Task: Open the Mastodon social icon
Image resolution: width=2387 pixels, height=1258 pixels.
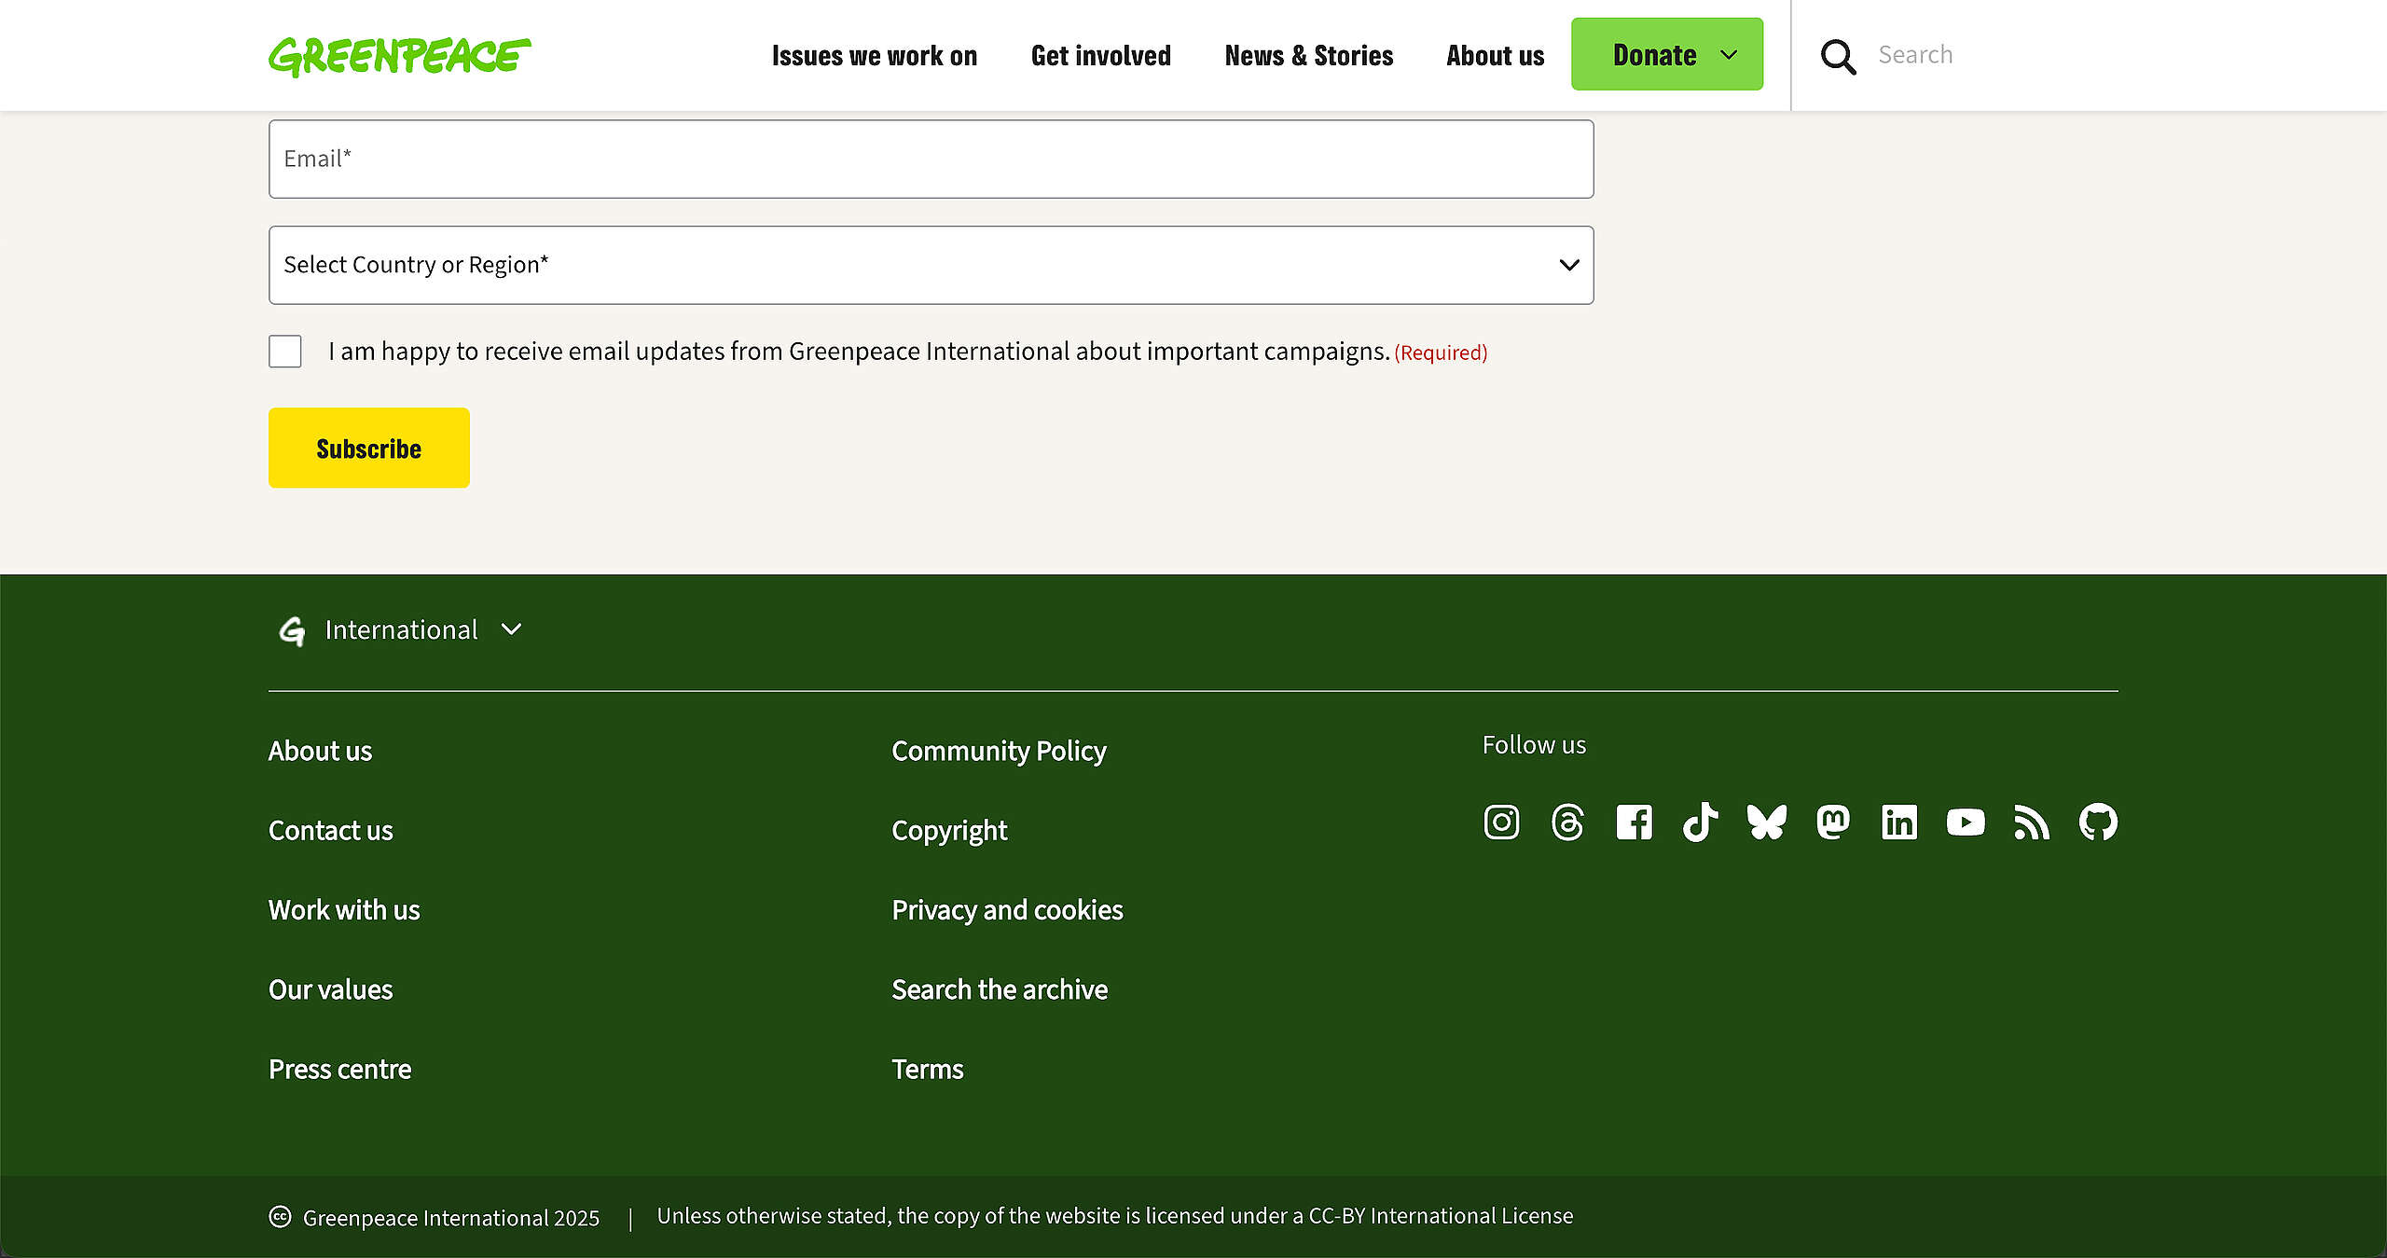Action: click(1833, 823)
